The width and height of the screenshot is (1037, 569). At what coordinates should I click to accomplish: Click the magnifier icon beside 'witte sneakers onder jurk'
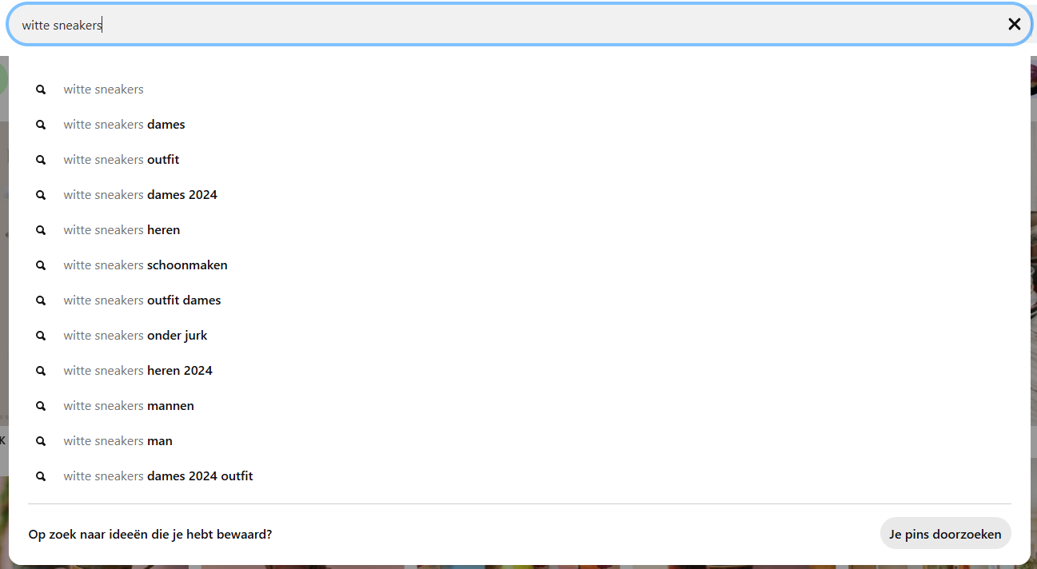pos(41,336)
